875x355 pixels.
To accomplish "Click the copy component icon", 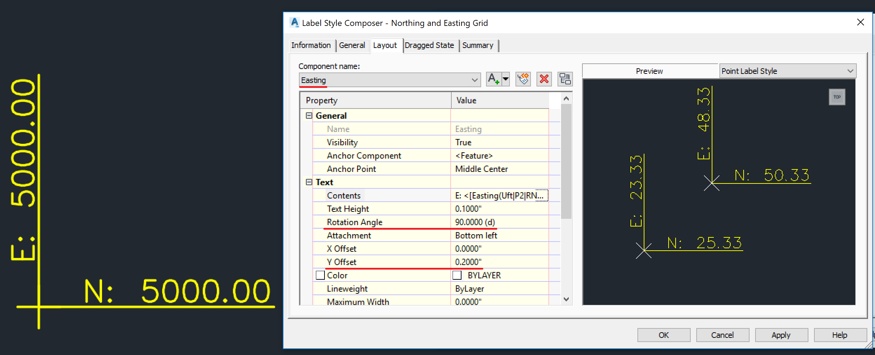I will [523, 79].
